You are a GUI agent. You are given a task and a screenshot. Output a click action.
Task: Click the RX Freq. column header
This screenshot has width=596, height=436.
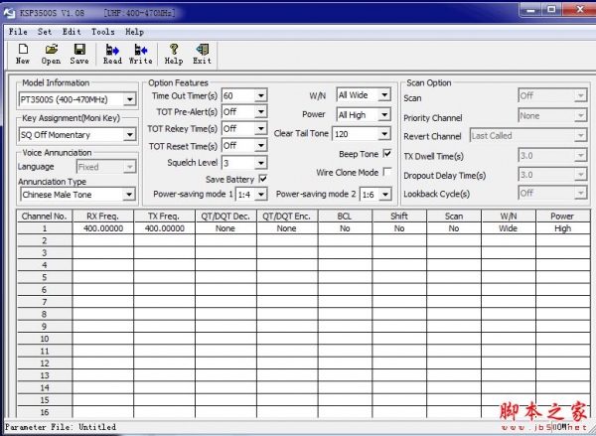(103, 217)
